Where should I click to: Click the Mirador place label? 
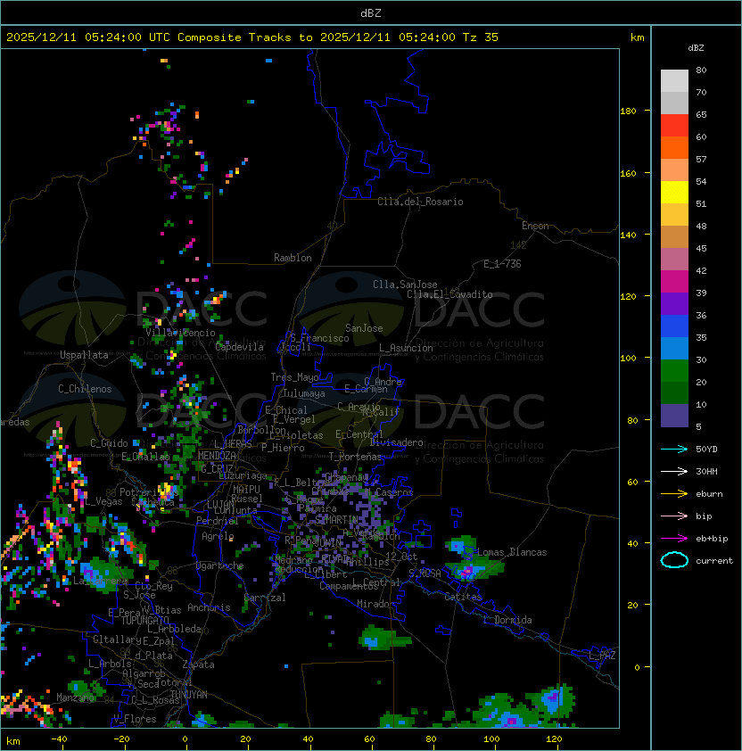coord(376,604)
